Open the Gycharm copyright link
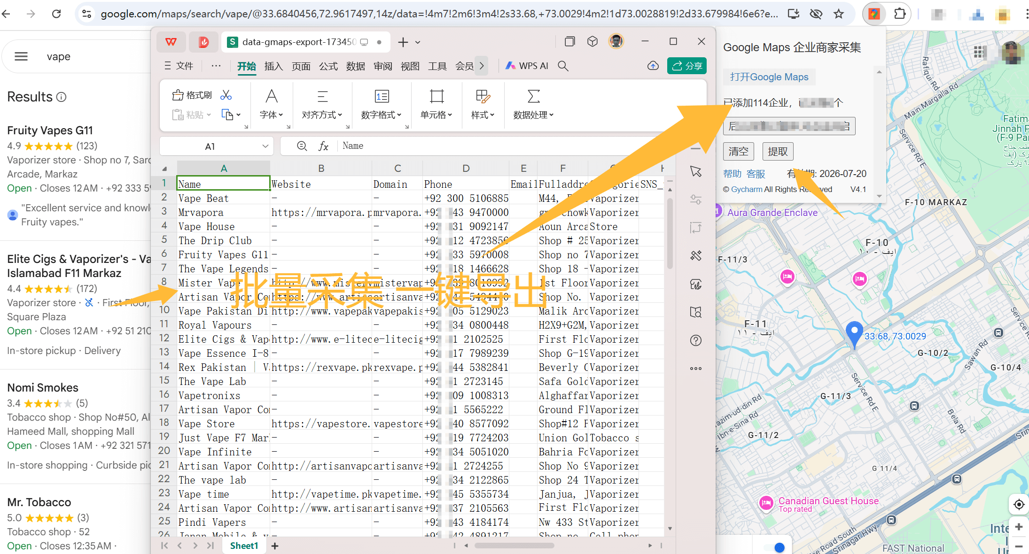This screenshot has width=1029, height=554. click(747, 189)
